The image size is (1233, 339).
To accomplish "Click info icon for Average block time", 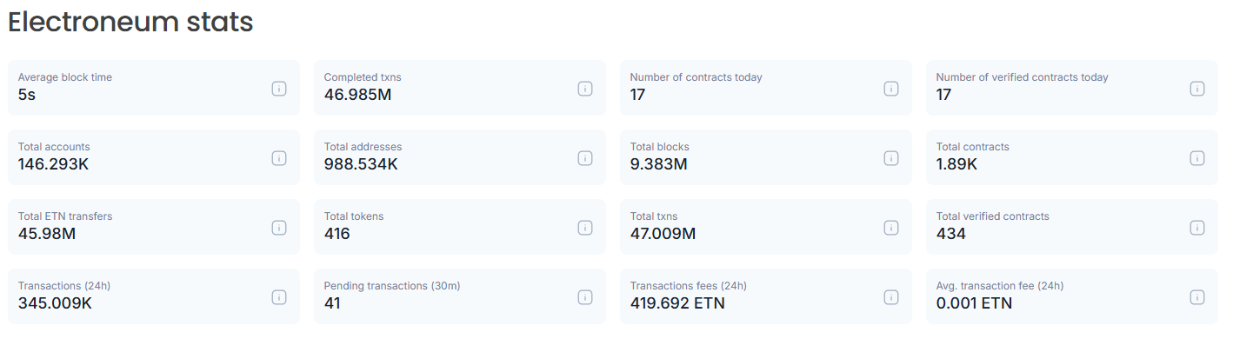I will pyautogui.click(x=279, y=89).
